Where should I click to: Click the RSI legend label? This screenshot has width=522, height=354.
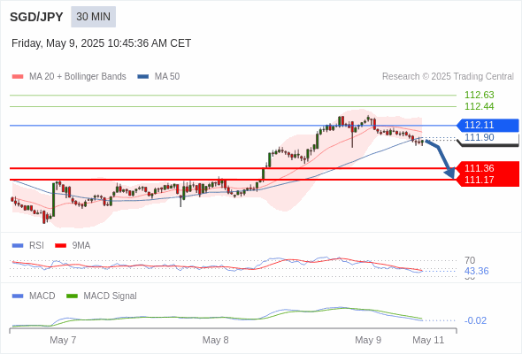click(36, 246)
